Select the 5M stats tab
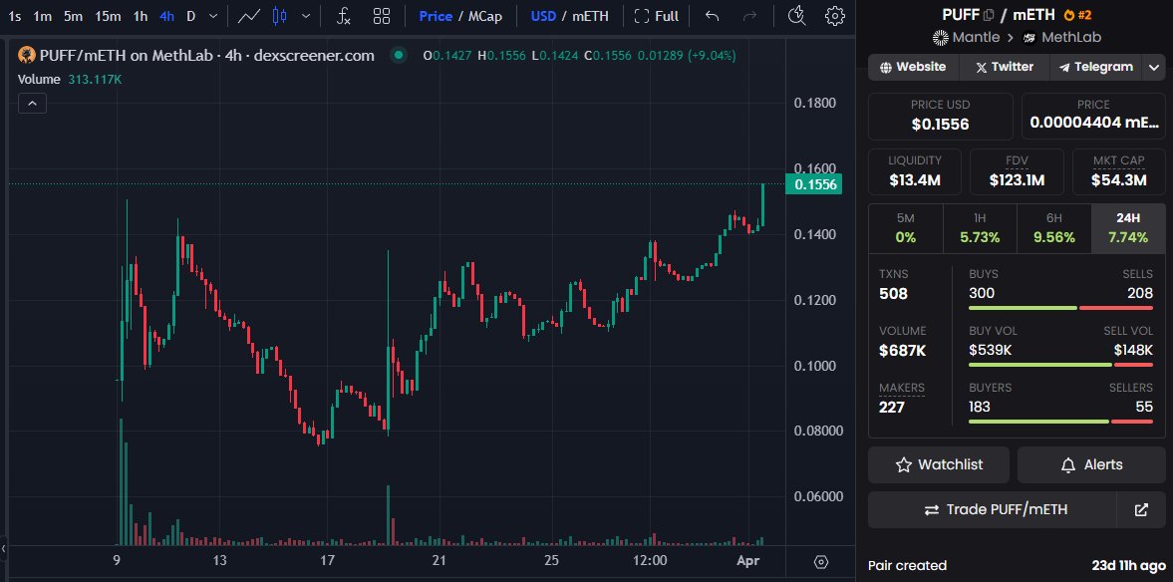Image resolution: width=1173 pixels, height=582 pixels. pos(905,228)
